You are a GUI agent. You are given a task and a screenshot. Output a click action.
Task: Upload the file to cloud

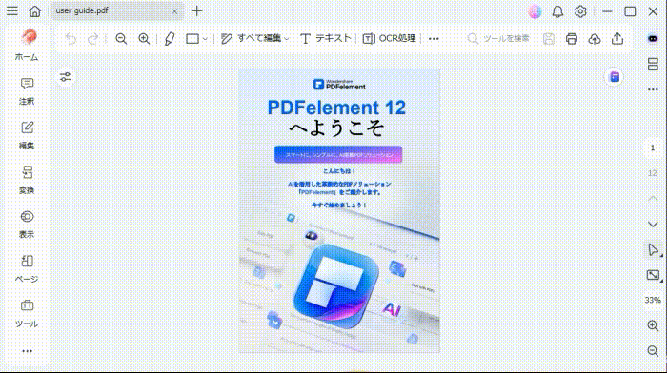[x=595, y=39]
